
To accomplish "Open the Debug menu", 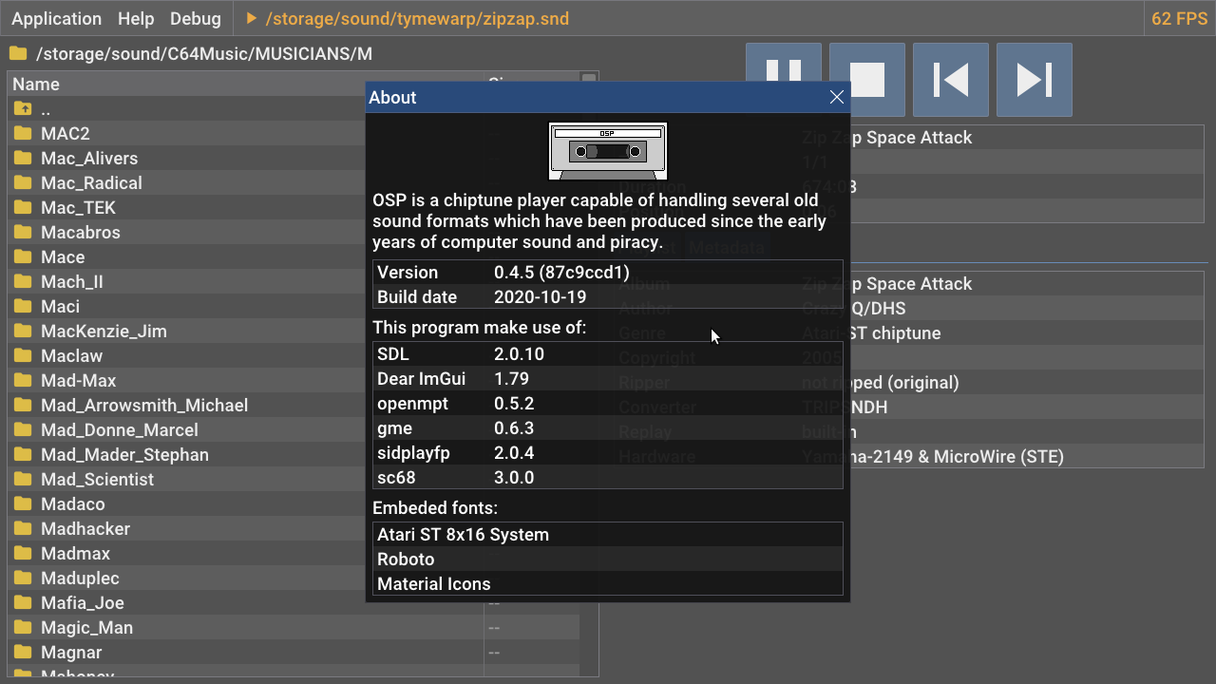I will (196, 19).
